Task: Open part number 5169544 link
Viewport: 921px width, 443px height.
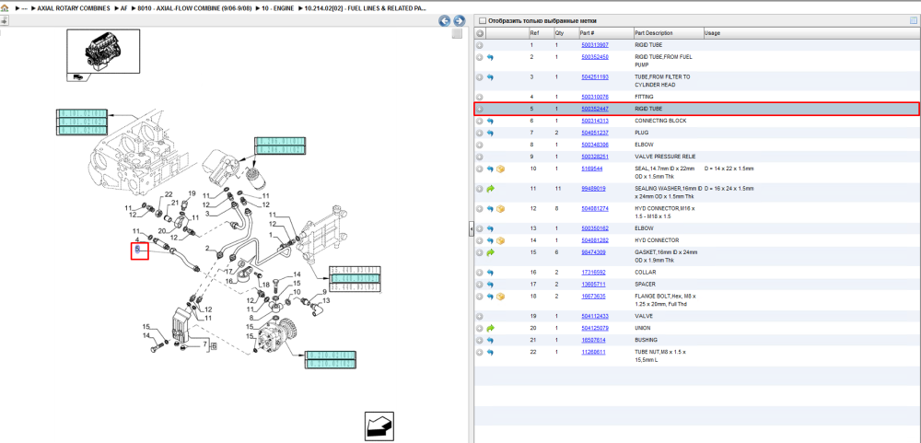Action: (x=591, y=169)
